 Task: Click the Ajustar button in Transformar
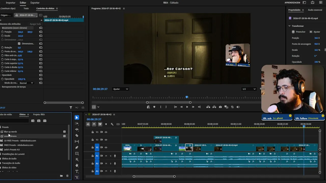point(315,32)
